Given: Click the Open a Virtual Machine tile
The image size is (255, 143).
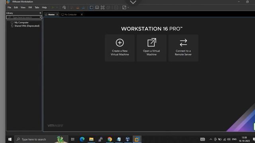Looking at the screenshot, I should 151,48.
